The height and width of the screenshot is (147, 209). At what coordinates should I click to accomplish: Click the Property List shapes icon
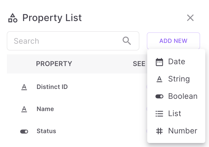tap(13, 18)
